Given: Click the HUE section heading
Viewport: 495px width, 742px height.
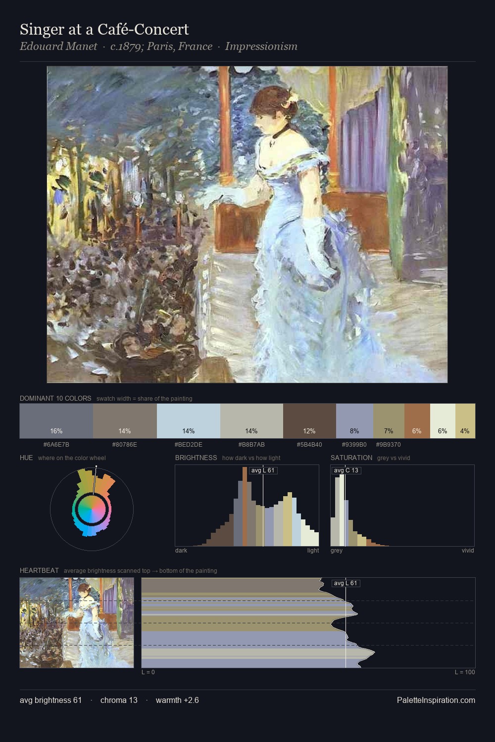Looking at the screenshot, I should [26, 458].
